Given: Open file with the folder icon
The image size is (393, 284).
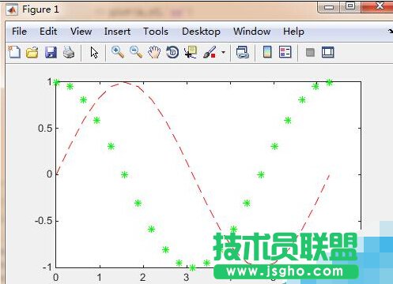Looking at the screenshot, I should click(32, 52).
